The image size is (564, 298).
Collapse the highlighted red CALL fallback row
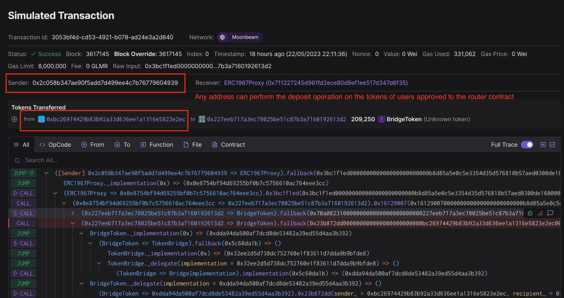(x=72, y=223)
